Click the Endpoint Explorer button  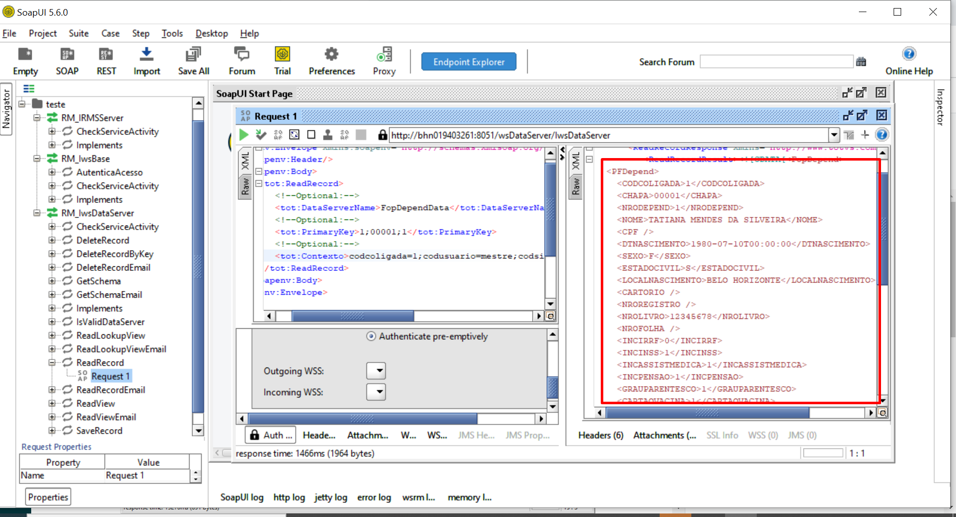[469, 62]
